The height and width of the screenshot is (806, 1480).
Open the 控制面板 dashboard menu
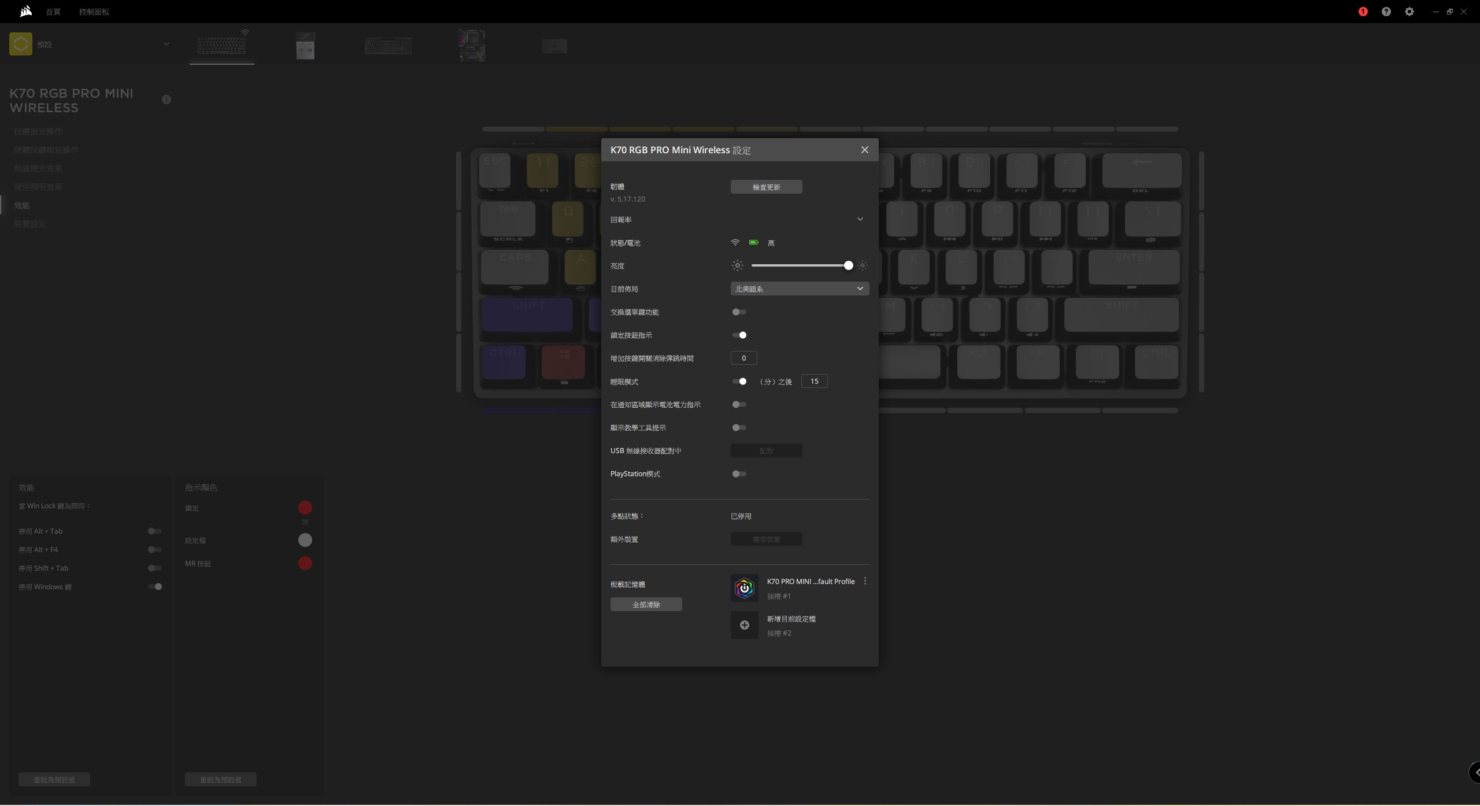[94, 12]
